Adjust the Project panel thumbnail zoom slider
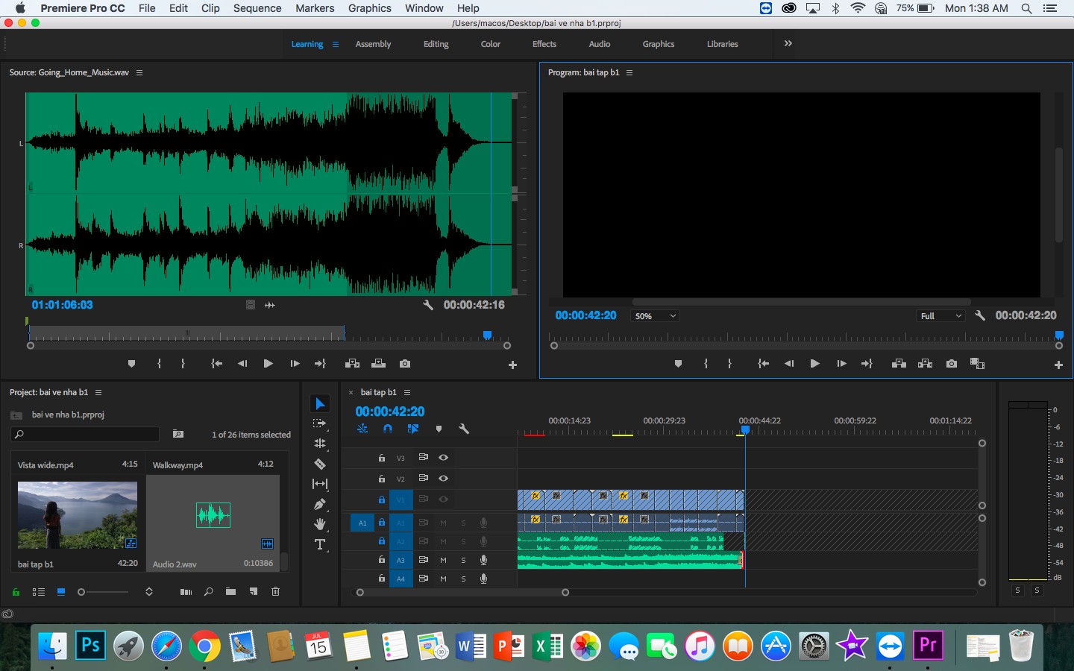The width and height of the screenshot is (1074, 671). point(103,592)
